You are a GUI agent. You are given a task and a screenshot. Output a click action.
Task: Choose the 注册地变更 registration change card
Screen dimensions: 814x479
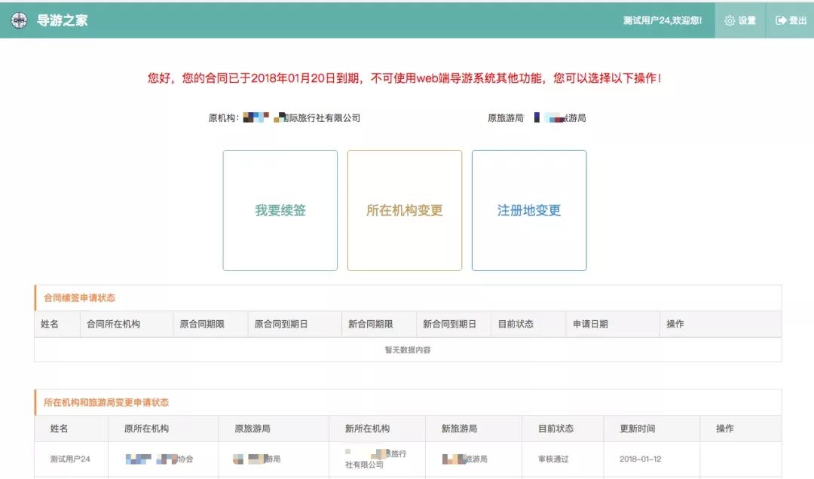(x=528, y=210)
